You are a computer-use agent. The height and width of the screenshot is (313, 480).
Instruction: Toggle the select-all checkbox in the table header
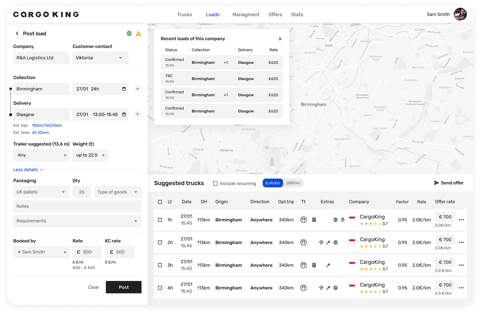click(x=160, y=202)
